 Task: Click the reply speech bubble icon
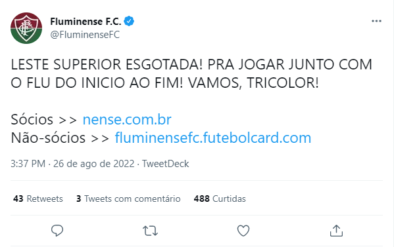tap(57, 231)
